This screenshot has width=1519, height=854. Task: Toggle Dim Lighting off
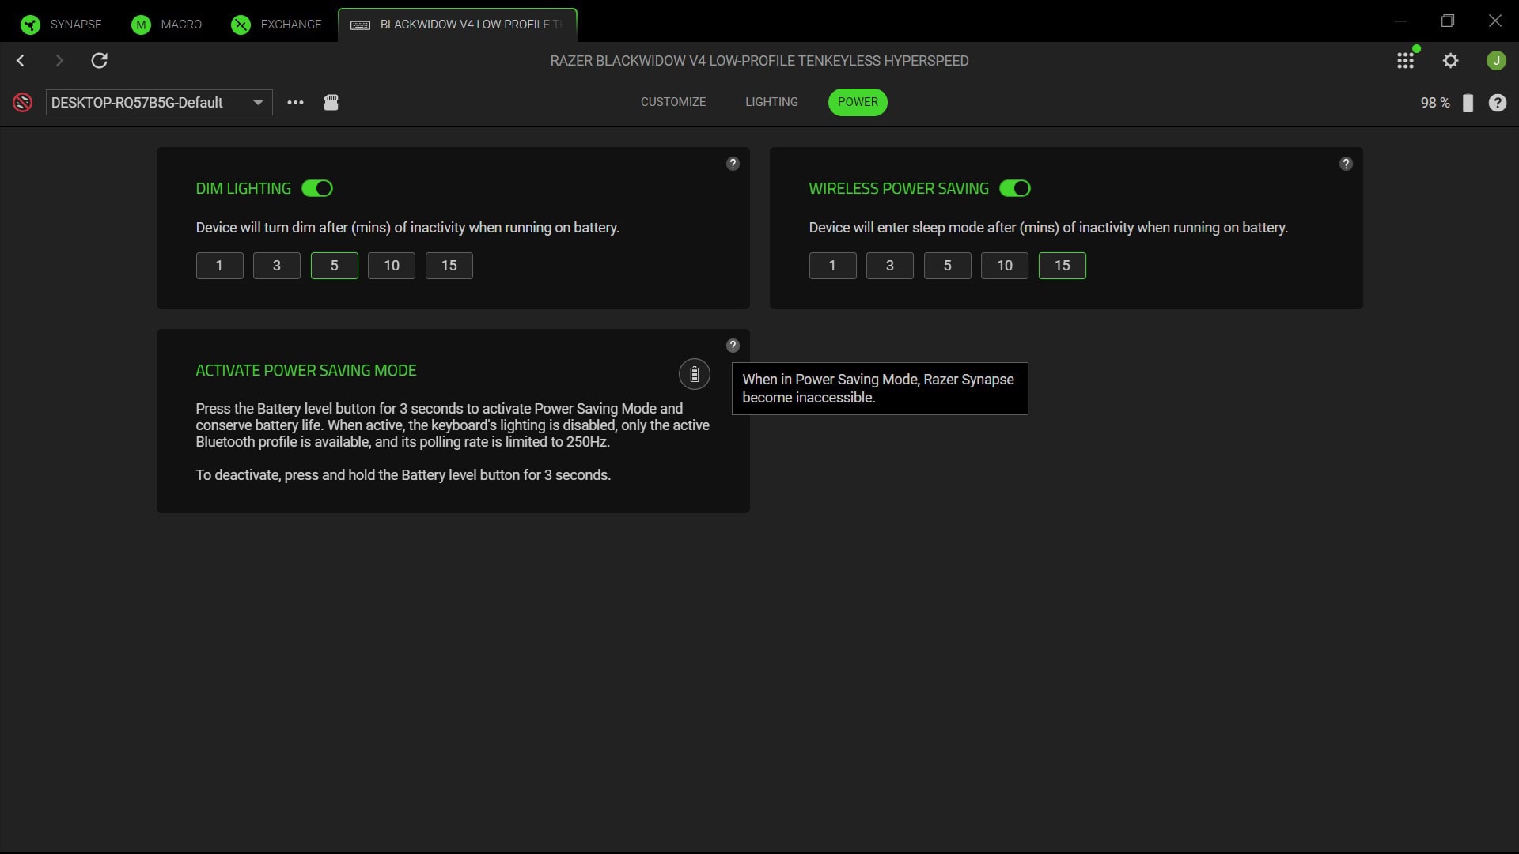click(x=317, y=188)
